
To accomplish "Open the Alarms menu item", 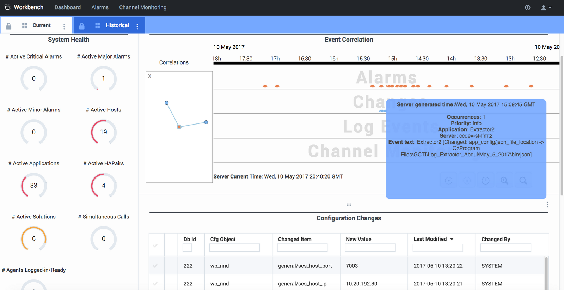I will coord(100,7).
